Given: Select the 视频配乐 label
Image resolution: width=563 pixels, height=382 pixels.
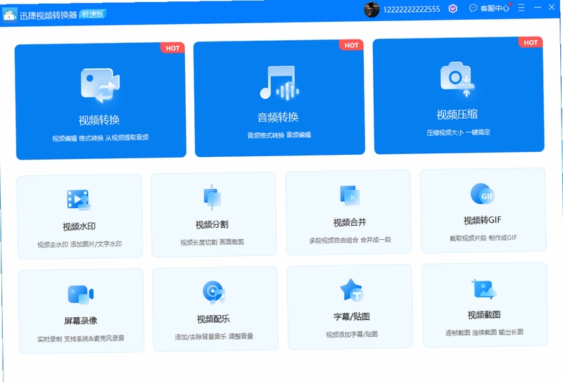Looking at the screenshot, I should 213,319.
